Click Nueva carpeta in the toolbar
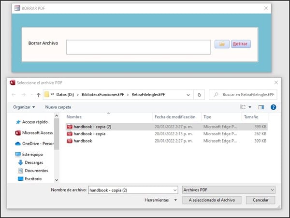Viewport: 290px width, 218px height. coord(58,107)
